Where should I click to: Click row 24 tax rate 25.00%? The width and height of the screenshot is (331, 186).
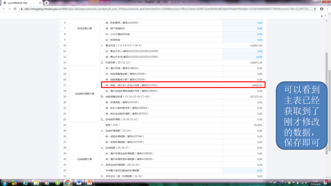click(258, 125)
